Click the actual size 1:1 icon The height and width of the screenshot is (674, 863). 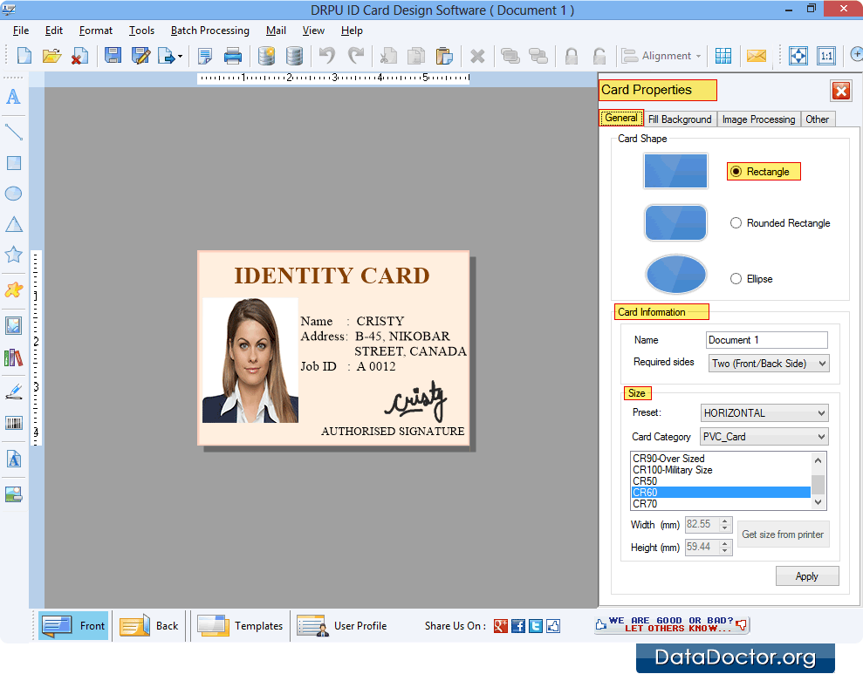(x=826, y=56)
